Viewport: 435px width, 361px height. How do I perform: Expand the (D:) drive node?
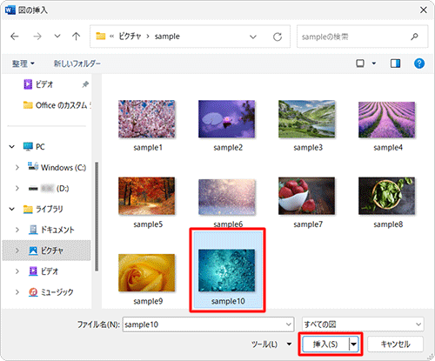tap(17, 189)
